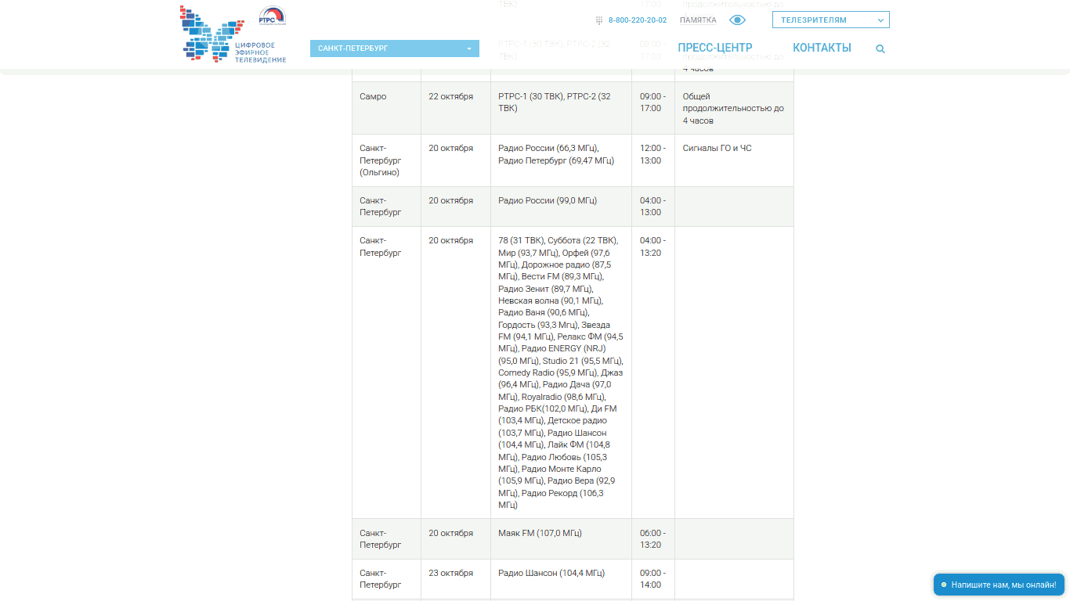This screenshot has width=1070, height=601.
Task: Select the 22 октября date cell
Action: click(x=456, y=108)
